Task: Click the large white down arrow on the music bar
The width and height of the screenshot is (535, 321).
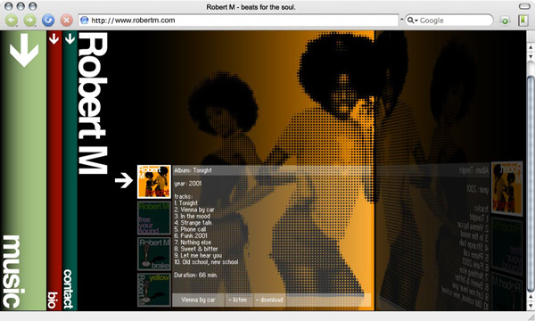Action: pos(24,50)
